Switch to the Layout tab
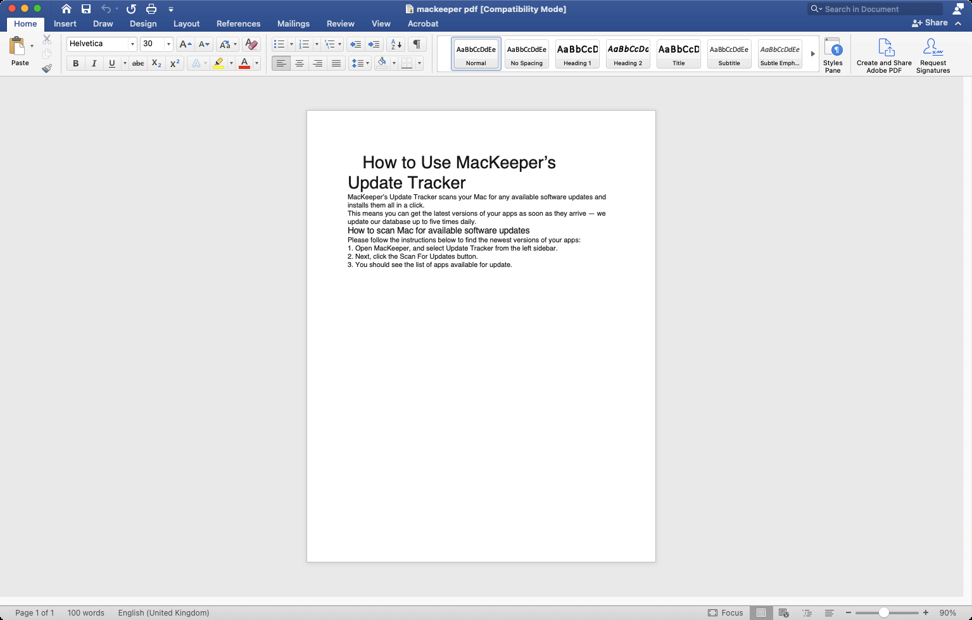Viewport: 972px width, 620px height. [186, 23]
